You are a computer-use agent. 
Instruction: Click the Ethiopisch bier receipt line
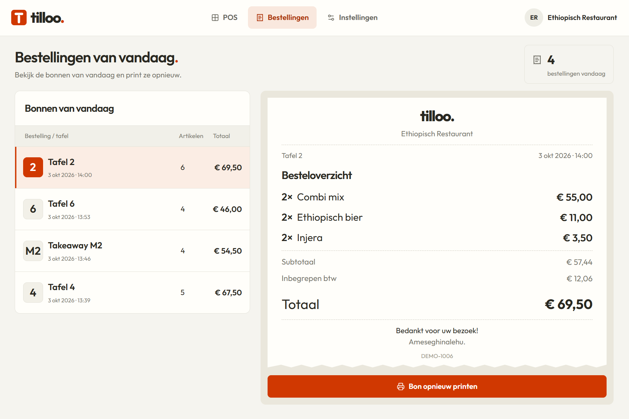click(437, 218)
